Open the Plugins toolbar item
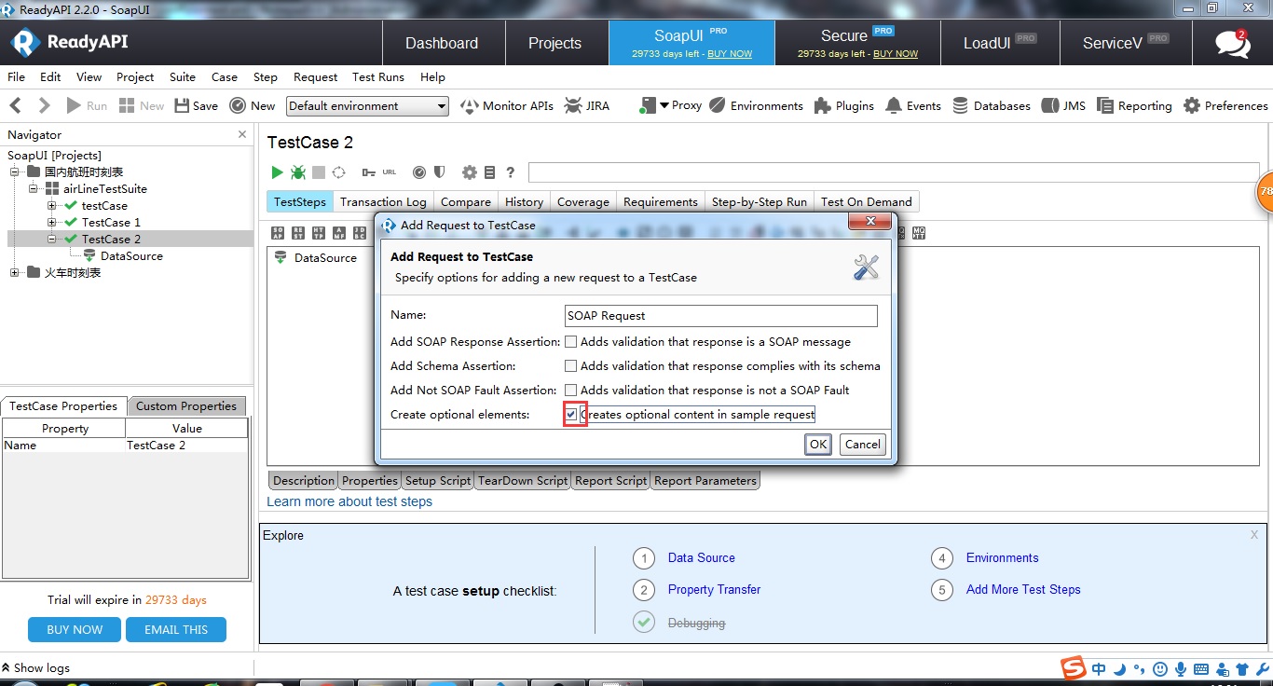Image resolution: width=1273 pixels, height=686 pixels. [x=844, y=106]
